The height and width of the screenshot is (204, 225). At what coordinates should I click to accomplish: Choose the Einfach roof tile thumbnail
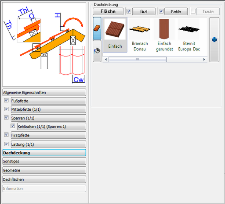(115, 29)
